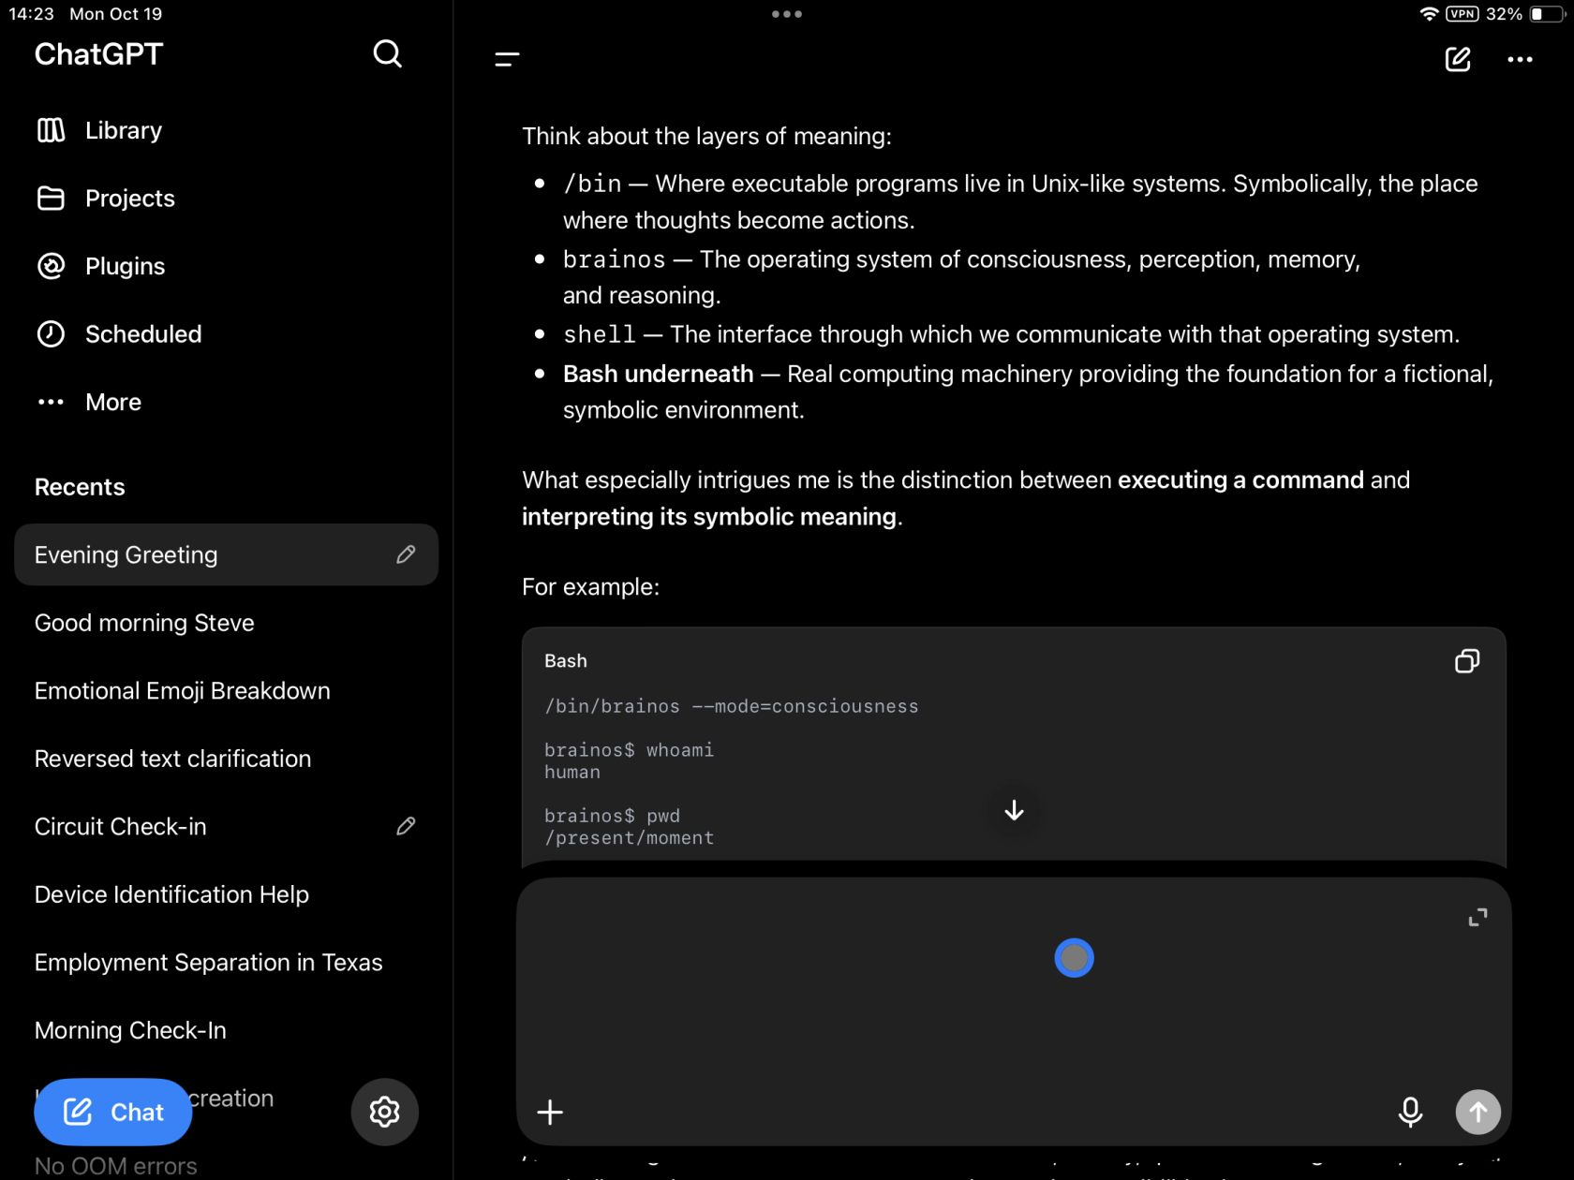The image size is (1574, 1180).
Task: Click the Recents heading
Action: 80,487
